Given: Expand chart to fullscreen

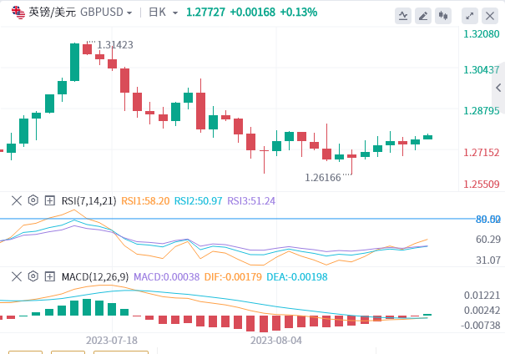Looking at the screenshot, I should (470, 15).
